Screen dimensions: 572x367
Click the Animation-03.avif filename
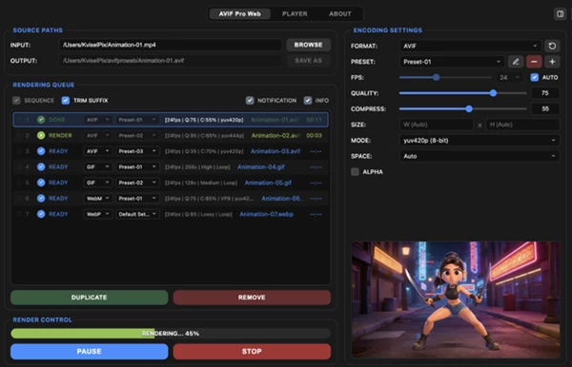click(276, 151)
